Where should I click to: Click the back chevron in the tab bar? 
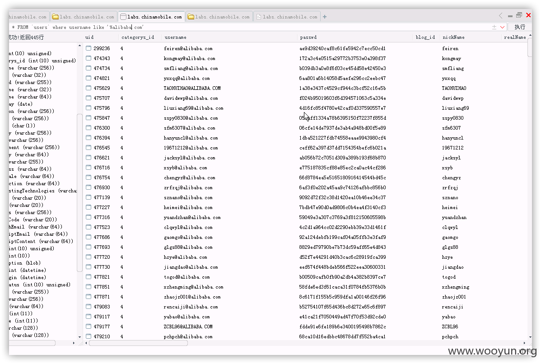tap(501, 15)
